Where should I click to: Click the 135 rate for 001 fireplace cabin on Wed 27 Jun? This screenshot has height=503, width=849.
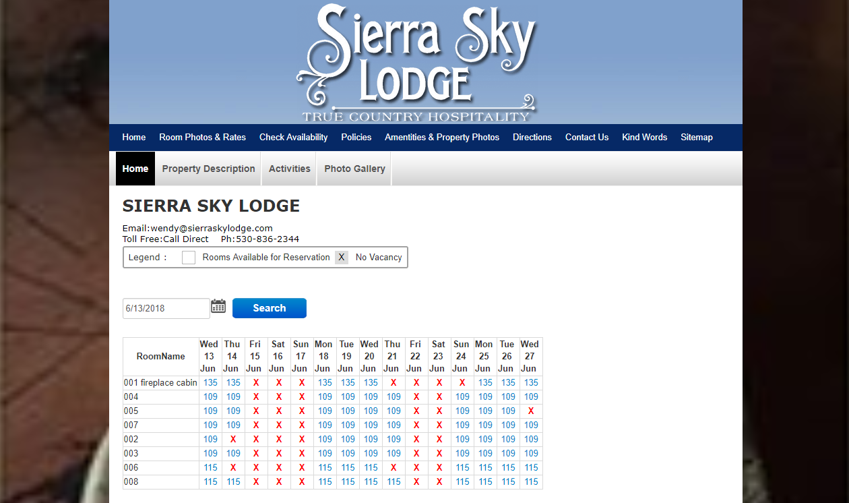click(531, 383)
